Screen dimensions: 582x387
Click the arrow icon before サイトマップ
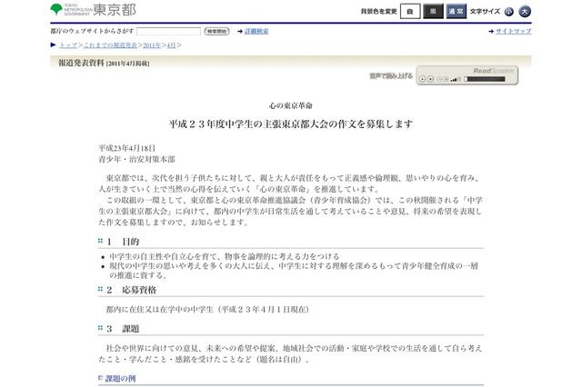coord(491,32)
